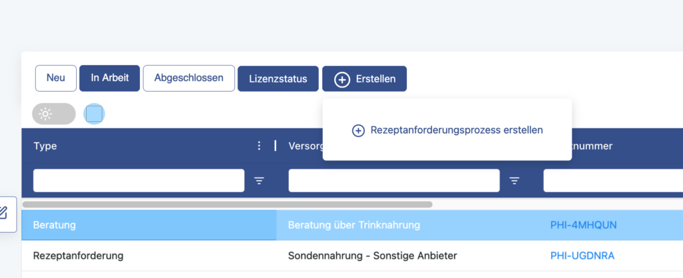Click the plus icon on Erstellen button
Screen dimensions: 683x278
tap(342, 80)
